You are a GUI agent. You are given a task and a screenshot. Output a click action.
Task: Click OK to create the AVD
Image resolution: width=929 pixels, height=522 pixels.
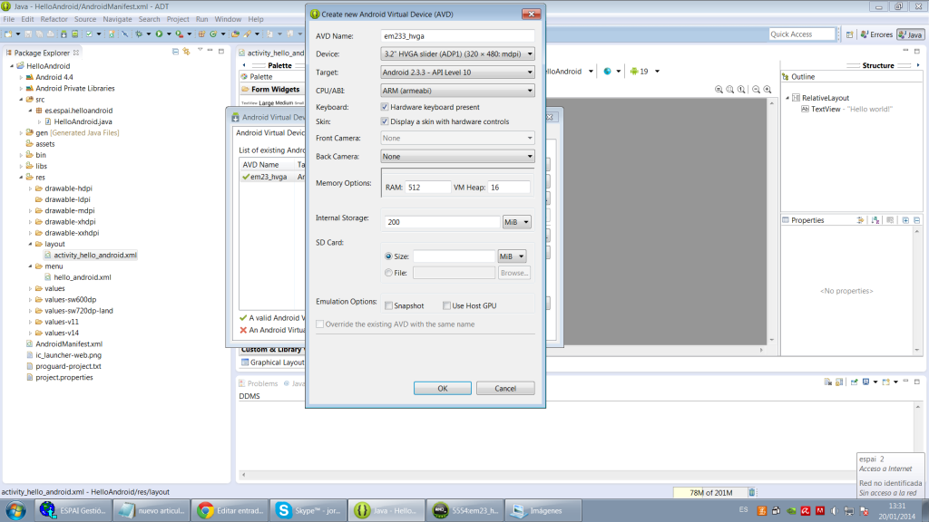[x=442, y=388]
